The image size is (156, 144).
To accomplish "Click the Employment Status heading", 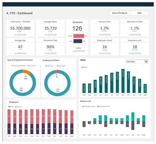I will click(x=51, y=60).
